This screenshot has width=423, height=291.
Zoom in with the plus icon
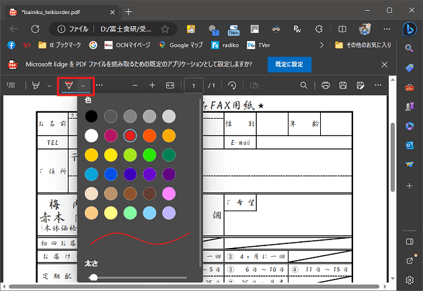point(152,85)
